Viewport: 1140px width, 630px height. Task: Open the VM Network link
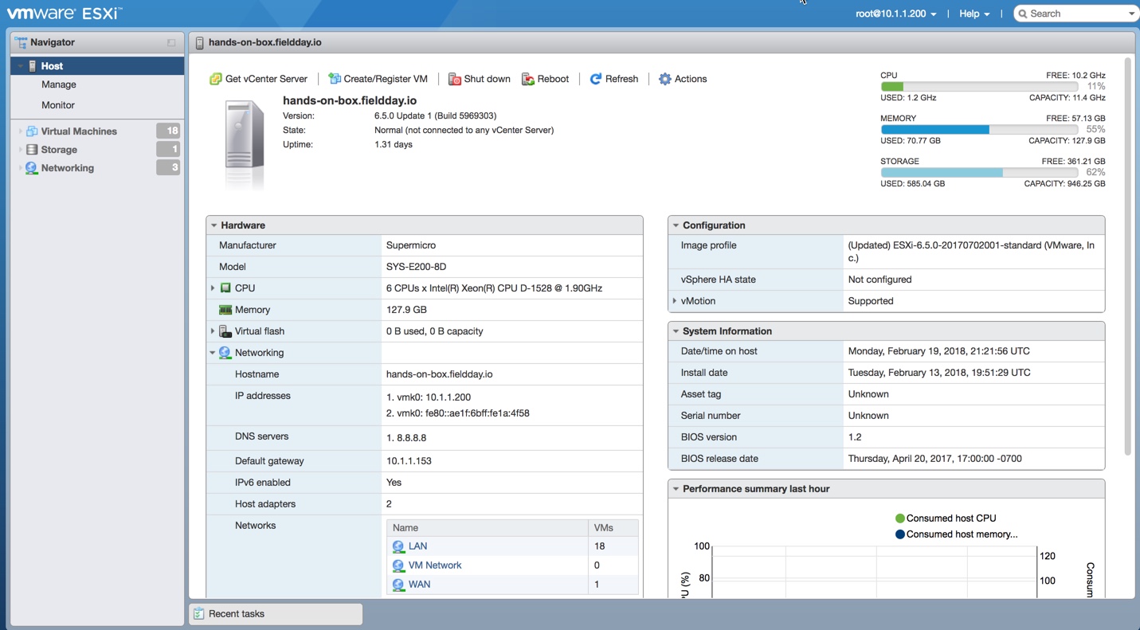pyautogui.click(x=435, y=565)
